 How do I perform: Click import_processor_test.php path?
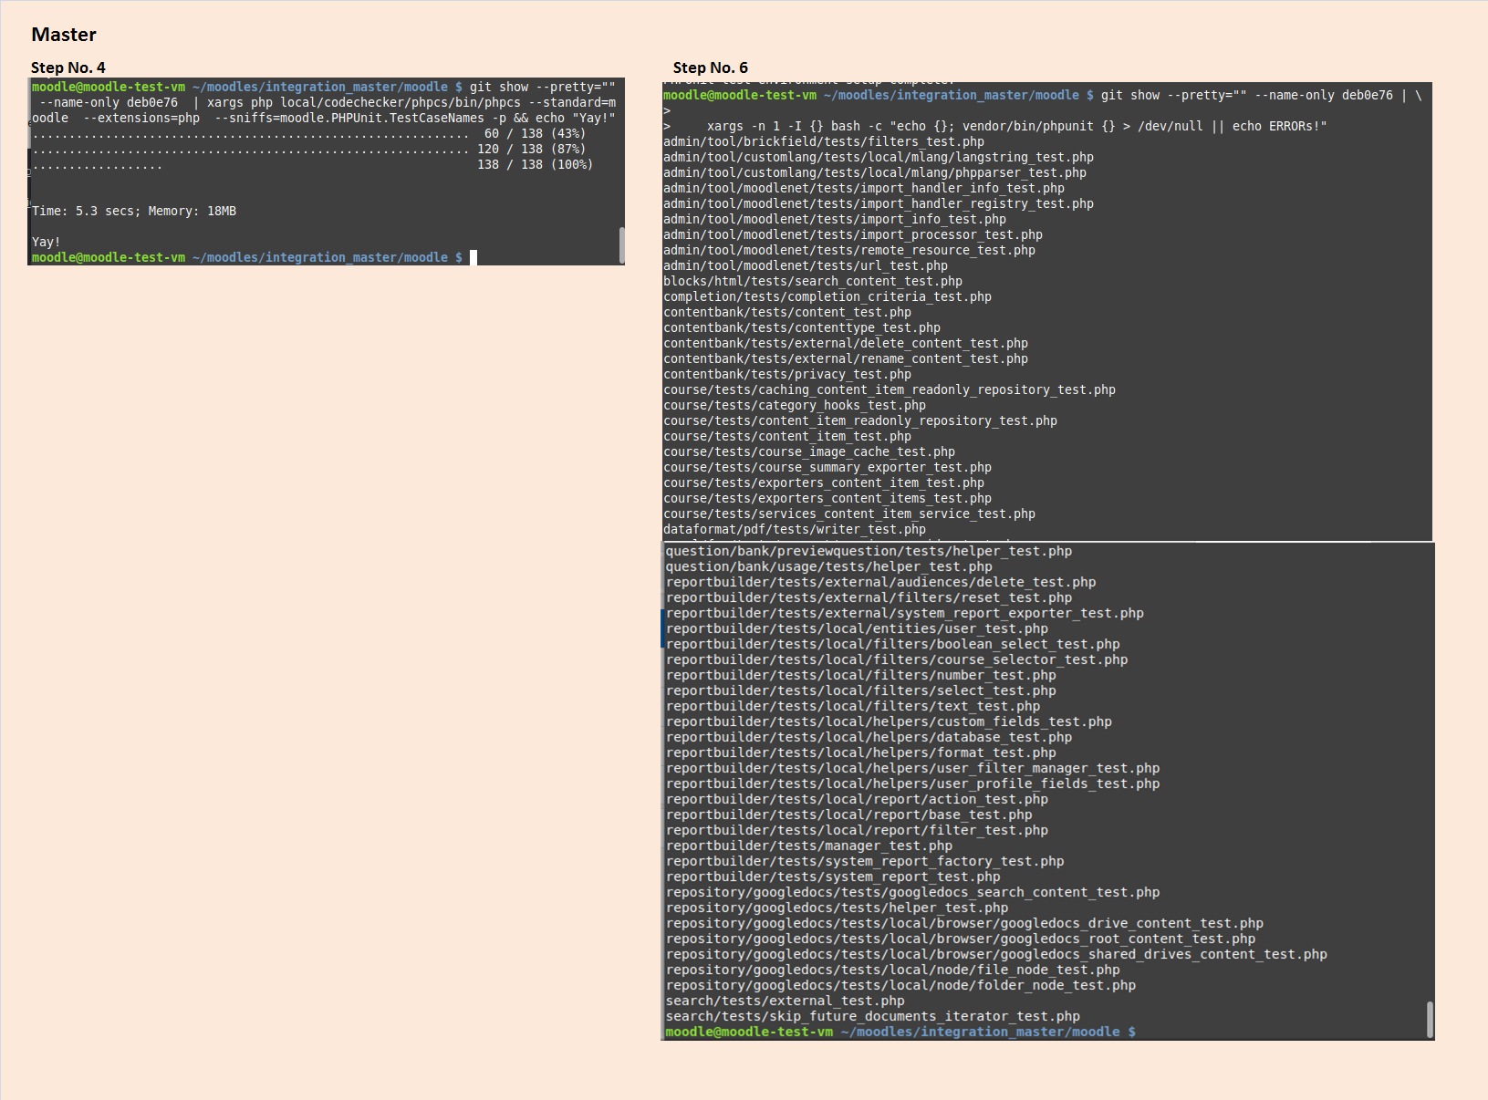click(x=853, y=234)
